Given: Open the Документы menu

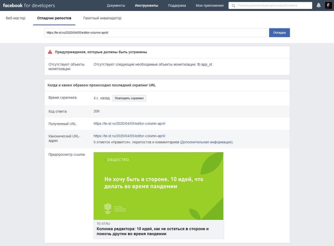Looking at the screenshot, I should click(116, 5).
